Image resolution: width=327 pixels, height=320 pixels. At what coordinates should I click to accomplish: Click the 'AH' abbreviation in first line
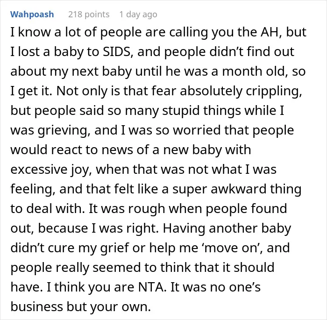(270, 32)
